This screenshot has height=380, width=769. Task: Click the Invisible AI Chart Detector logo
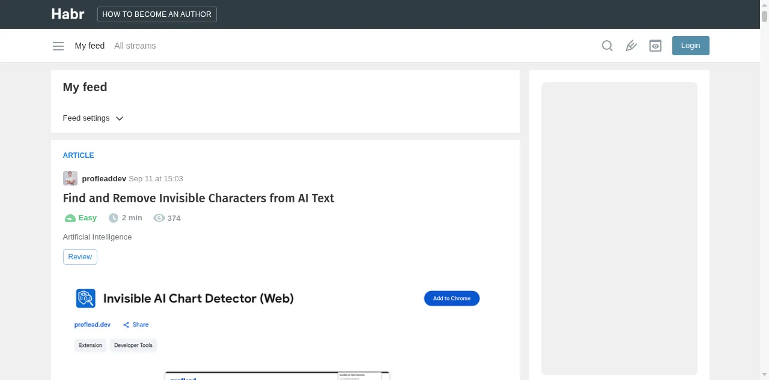pos(85,298)
